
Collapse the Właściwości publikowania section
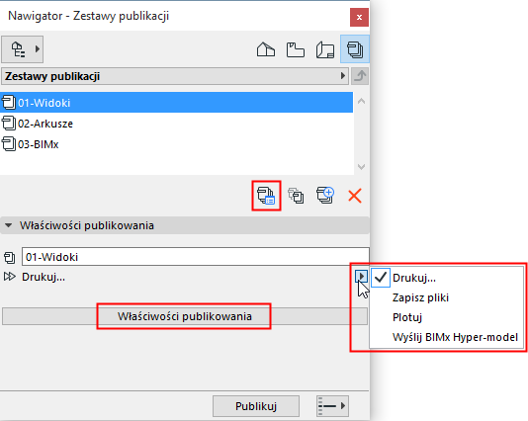[x=9, y=225]
